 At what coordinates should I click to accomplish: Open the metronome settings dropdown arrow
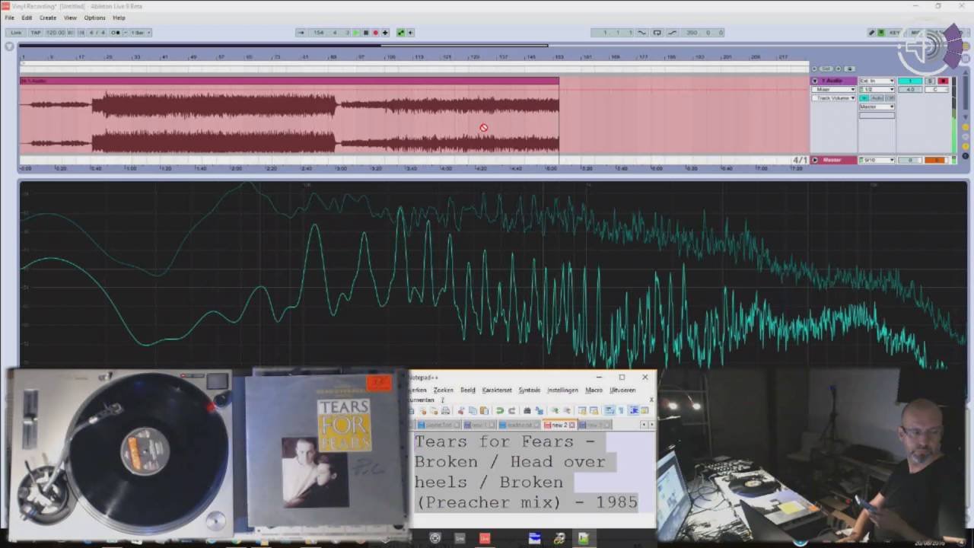pos(126,33)
